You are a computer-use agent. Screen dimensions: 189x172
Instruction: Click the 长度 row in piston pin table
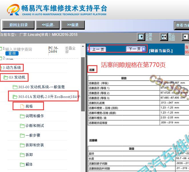click(x=132, y=159)
